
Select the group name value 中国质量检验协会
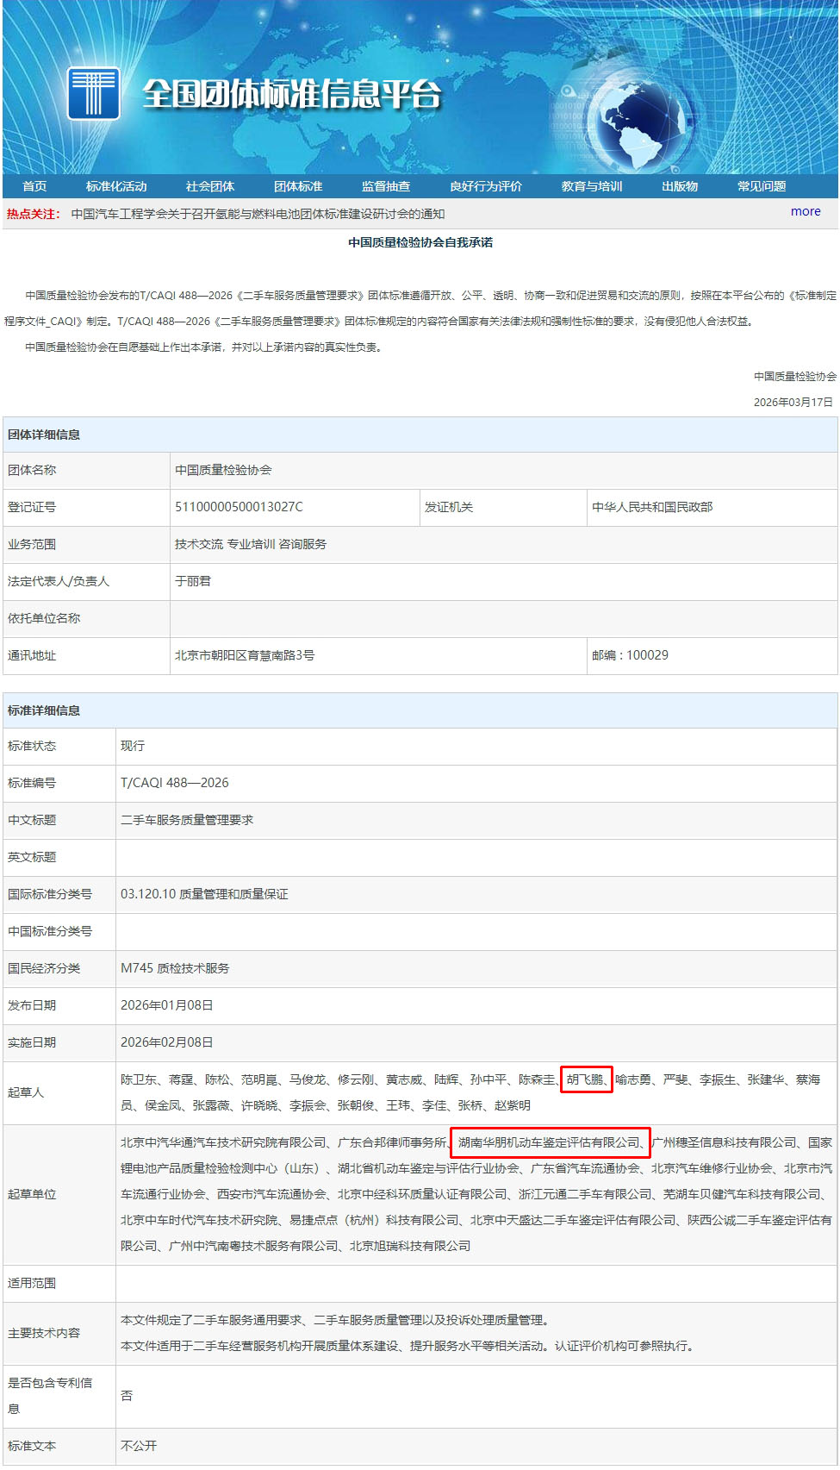(223, 470)
